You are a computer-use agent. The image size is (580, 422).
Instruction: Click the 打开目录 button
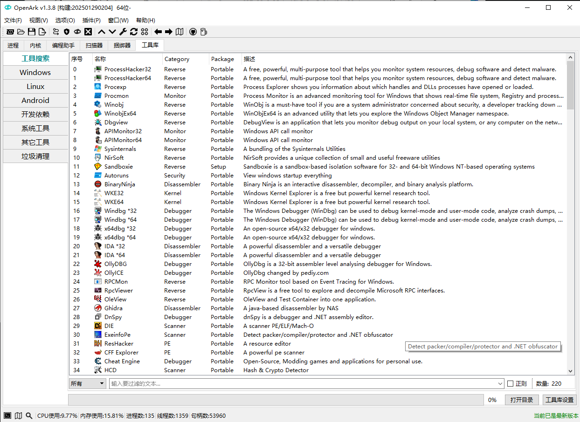point(522,400)
